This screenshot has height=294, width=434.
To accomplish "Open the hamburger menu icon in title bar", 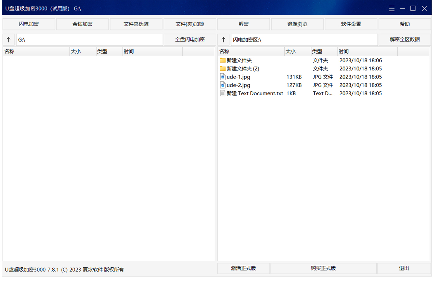I will (x=392, y=9).
